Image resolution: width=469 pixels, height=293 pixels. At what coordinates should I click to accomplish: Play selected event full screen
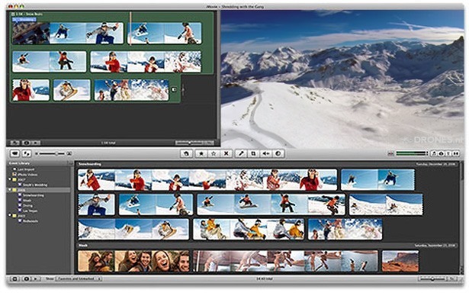pyautogui.click(x=26, y=279)
